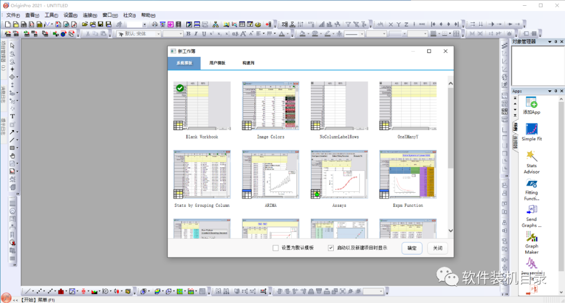Open the 设置 menu
The height and width of the screenshot is (303, 565).
point(70,15)
